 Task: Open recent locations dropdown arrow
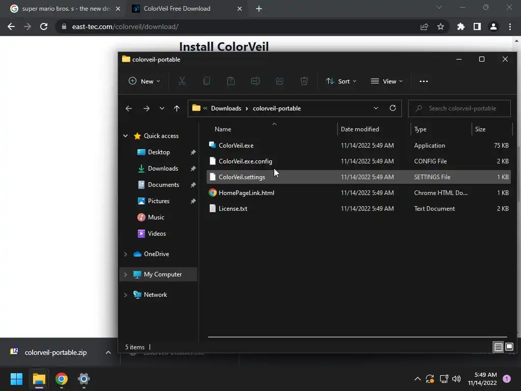point(162,108)
